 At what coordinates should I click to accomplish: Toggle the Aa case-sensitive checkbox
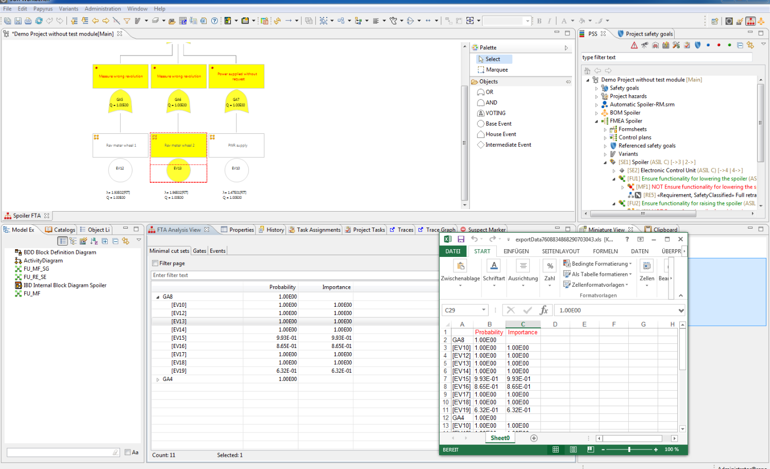click(x=128, y=452)
